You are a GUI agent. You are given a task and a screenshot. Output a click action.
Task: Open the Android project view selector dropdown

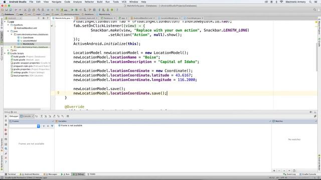(14, 18)
